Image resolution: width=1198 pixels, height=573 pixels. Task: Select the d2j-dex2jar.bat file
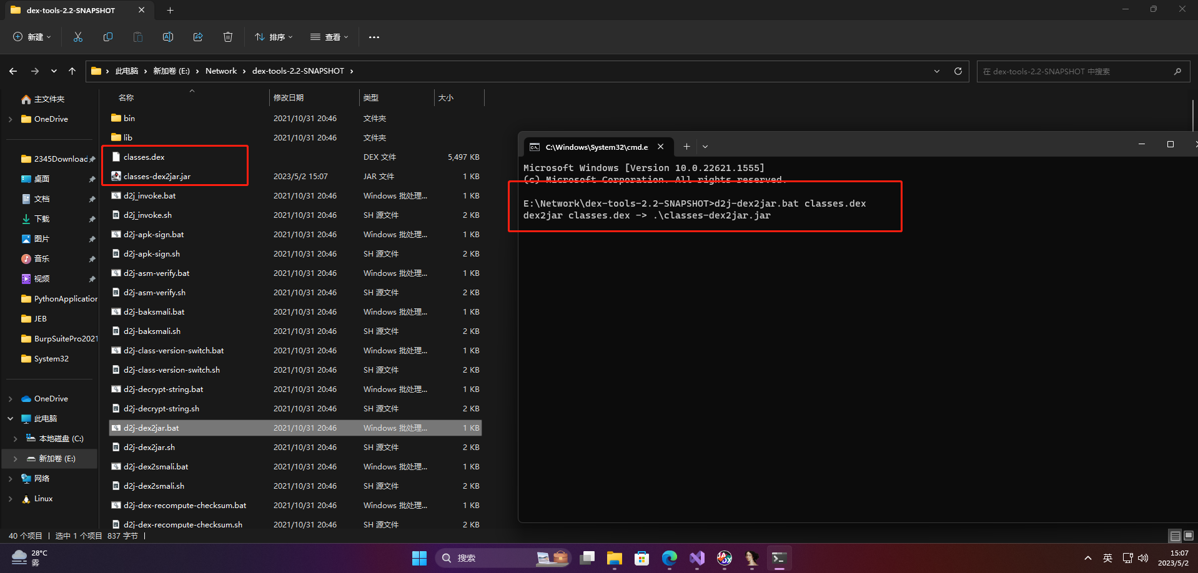295,428
